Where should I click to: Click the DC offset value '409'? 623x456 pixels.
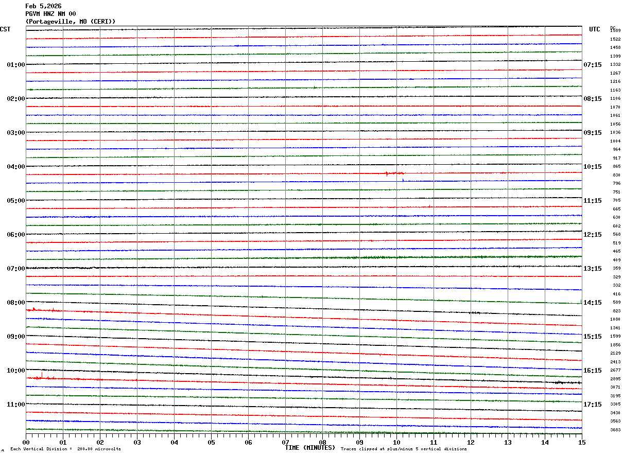[x=616, y=260]
